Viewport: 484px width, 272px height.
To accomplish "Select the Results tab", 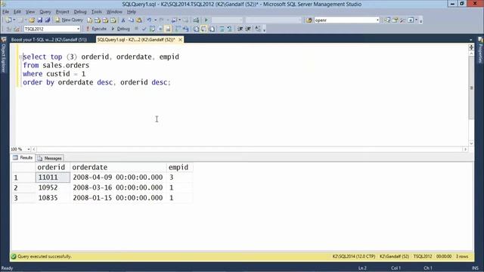I will coord(23,158).
